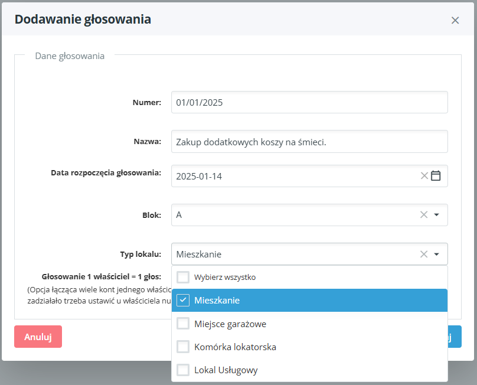The height and width of the screenshot is (385, 477).
Task: Clear the Blok field selection
Action: pyautogui.click(x=424, y=215)
